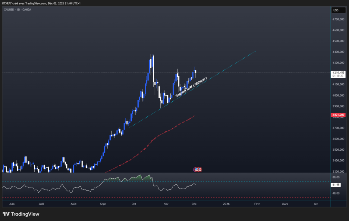Select the right US flag icon on the chart

200,169
